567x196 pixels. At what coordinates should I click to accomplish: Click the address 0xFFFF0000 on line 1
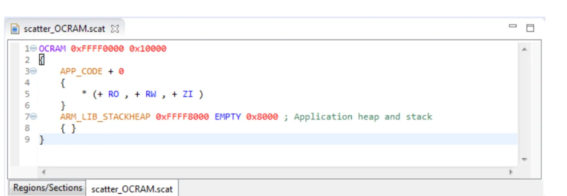(97, 49)
